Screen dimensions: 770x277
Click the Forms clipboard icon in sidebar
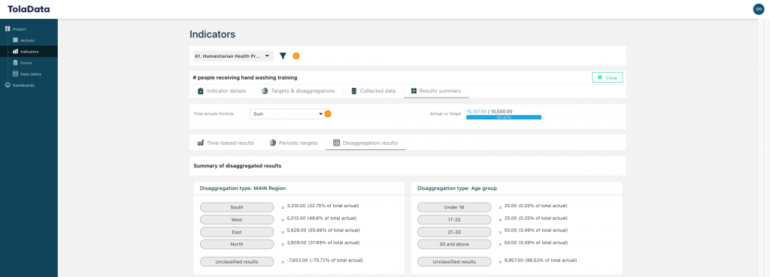click(15, 63)
